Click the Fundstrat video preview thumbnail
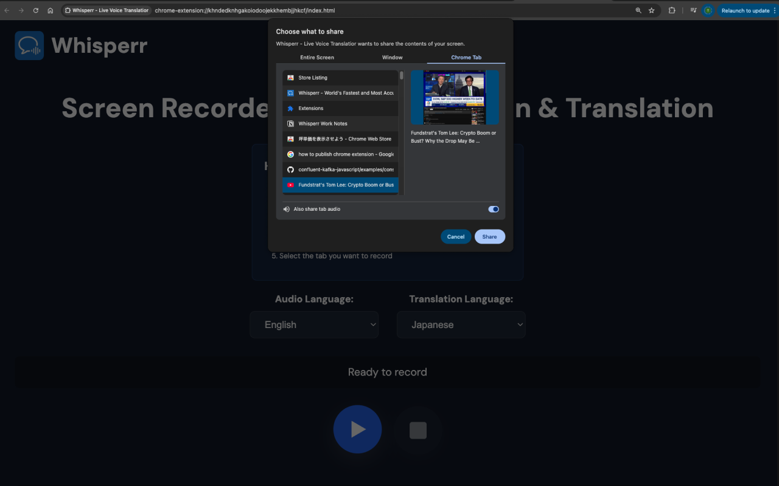This screenshot has width=779, height=486. coord(455,97)
